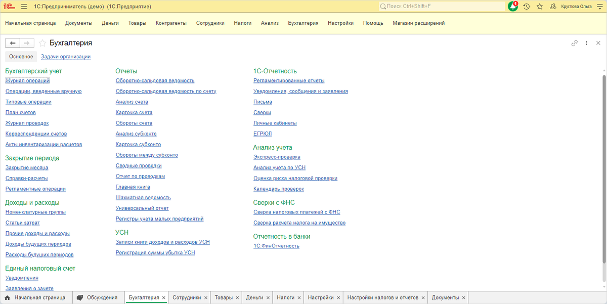Add Бухгалтерия page to favorites star
This screenshot has width=607, height=304.
tap(42, 44)
